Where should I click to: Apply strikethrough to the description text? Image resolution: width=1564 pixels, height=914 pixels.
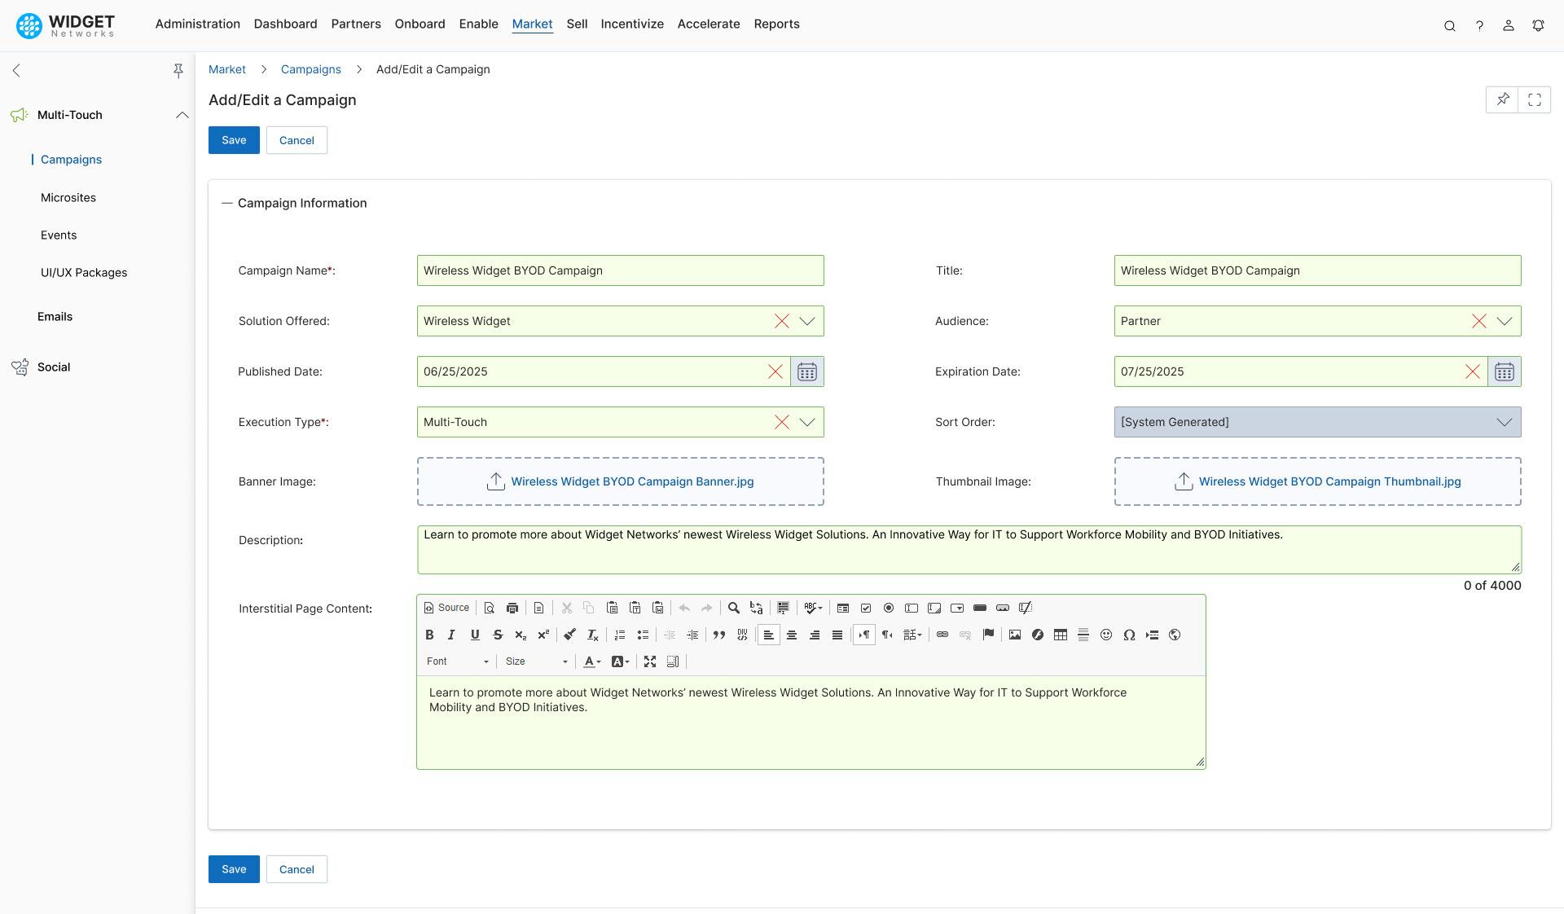click(x=498, y=635)
